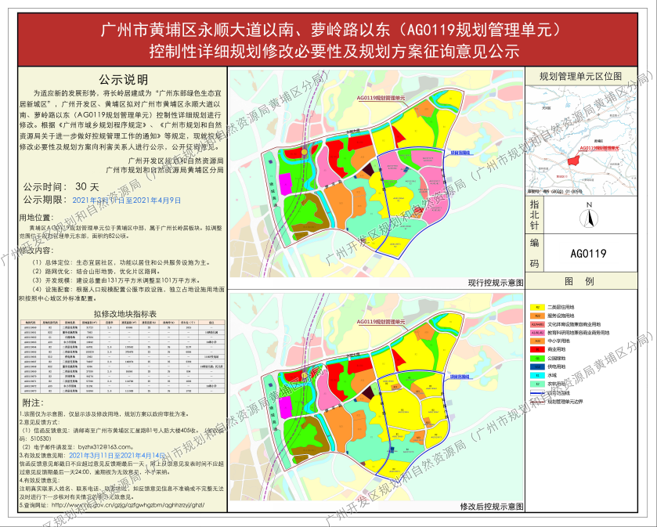The height and width of the screenshot is (527, 657).
Task: Click the magenta parcel in 现行控规示意图 map
Action: tap(285, 183)
